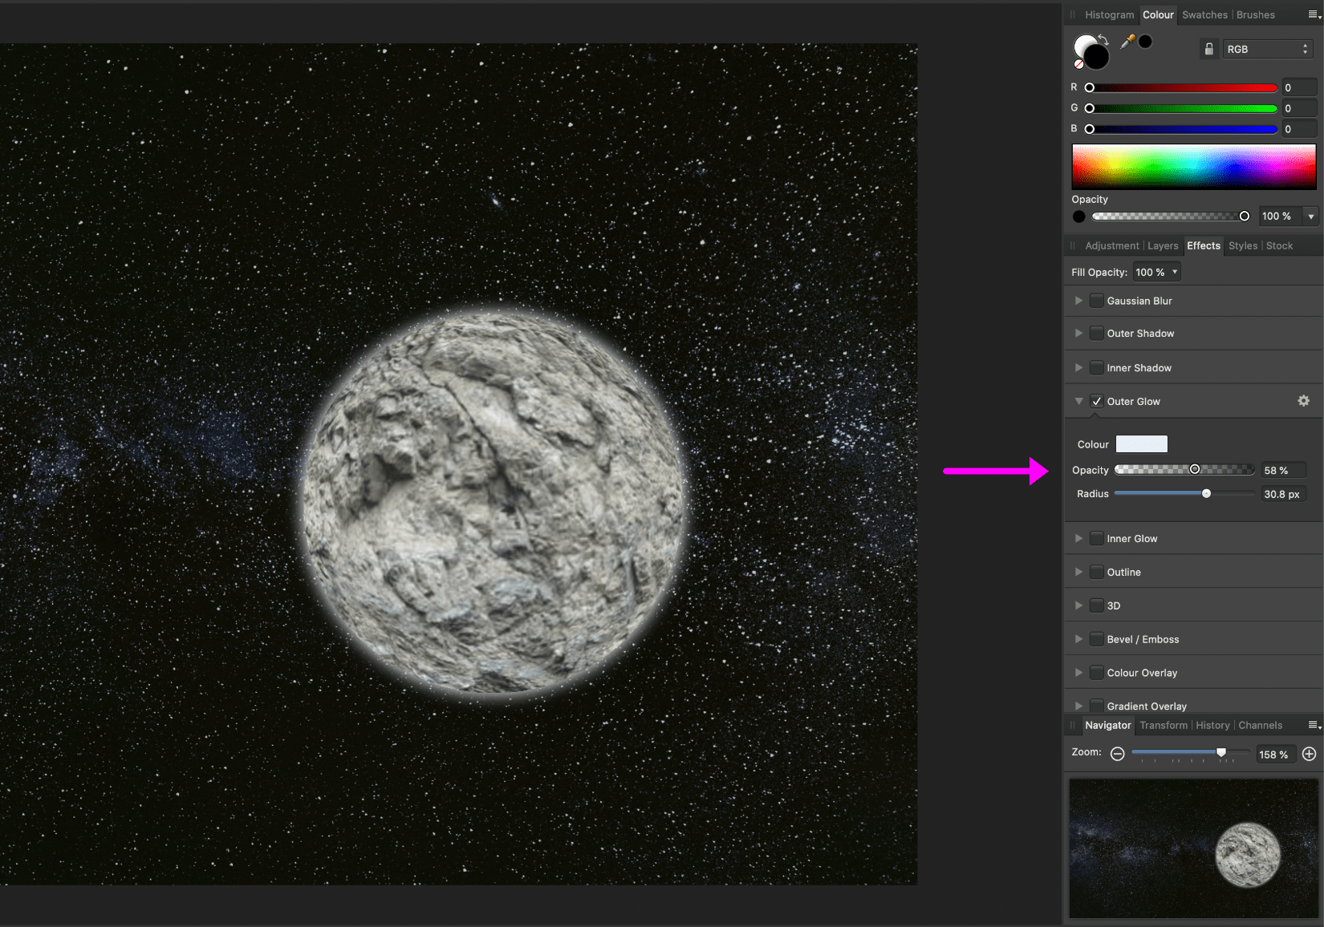Screen dimensions: 1324x927
Task: Open the RGB colour model dropdown
Action: [x=1267, y=49]
